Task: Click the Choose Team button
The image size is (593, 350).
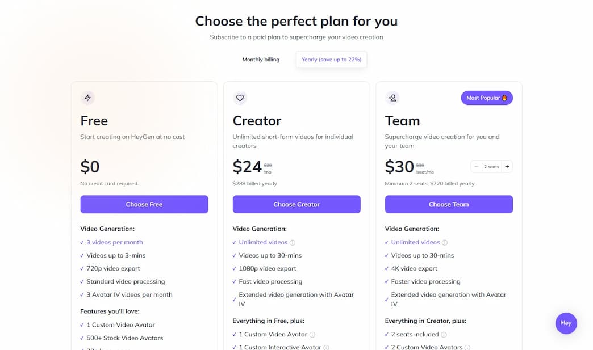Action: 449,204
